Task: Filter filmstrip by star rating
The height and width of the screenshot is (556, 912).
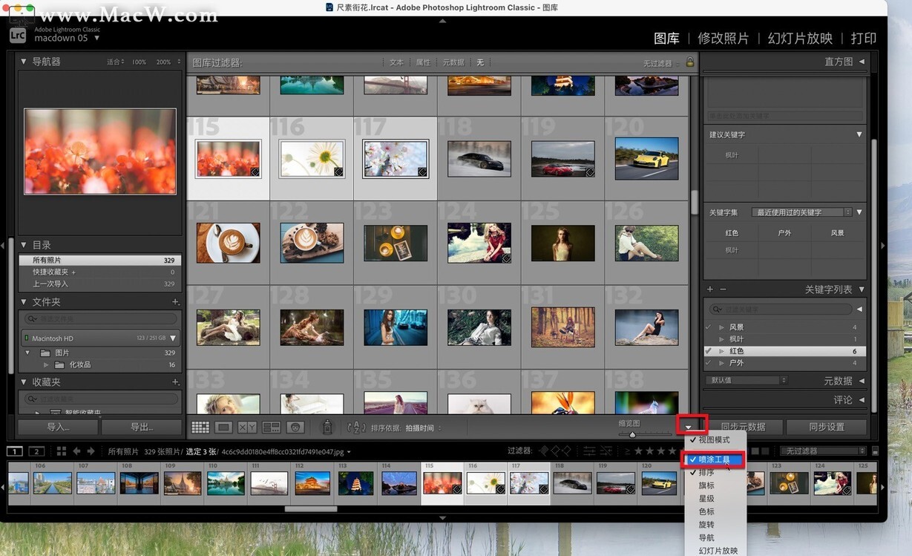Action: (655, 451)
